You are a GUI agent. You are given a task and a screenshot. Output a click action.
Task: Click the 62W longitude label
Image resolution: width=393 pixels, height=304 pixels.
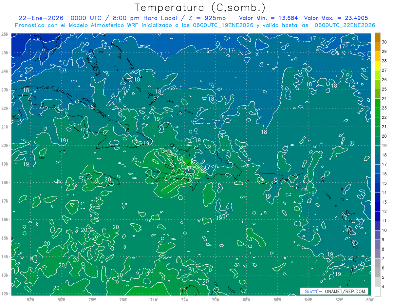click(339, 299)
